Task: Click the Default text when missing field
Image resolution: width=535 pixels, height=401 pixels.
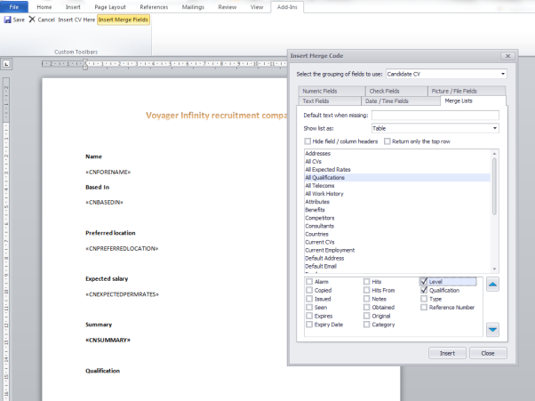Action: (435, 116)
